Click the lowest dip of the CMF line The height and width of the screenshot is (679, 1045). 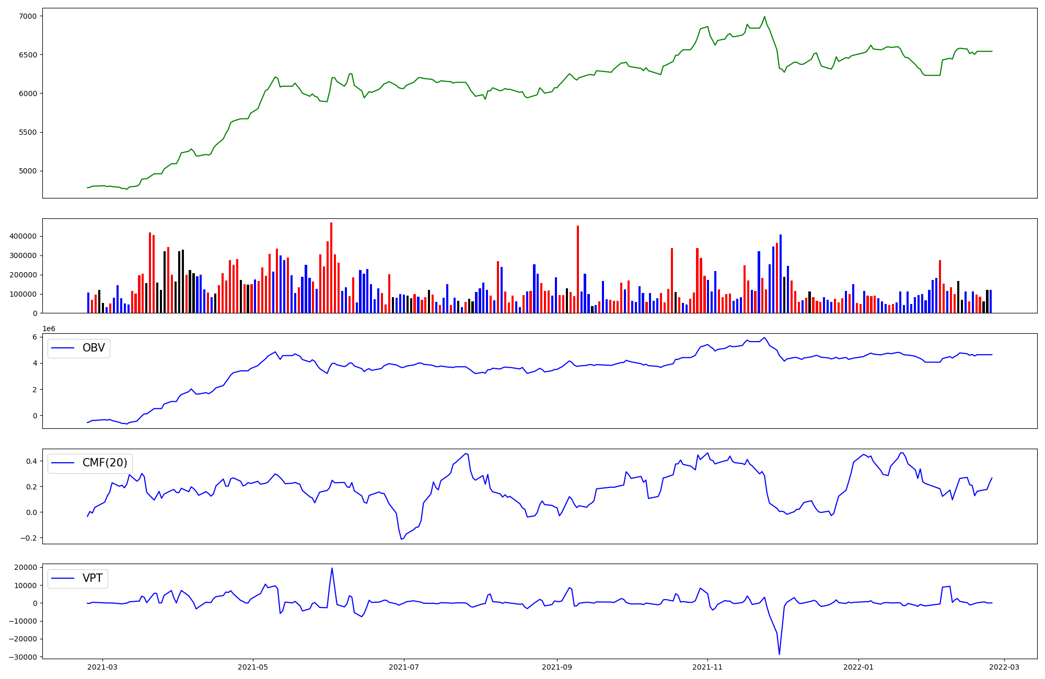401,539
